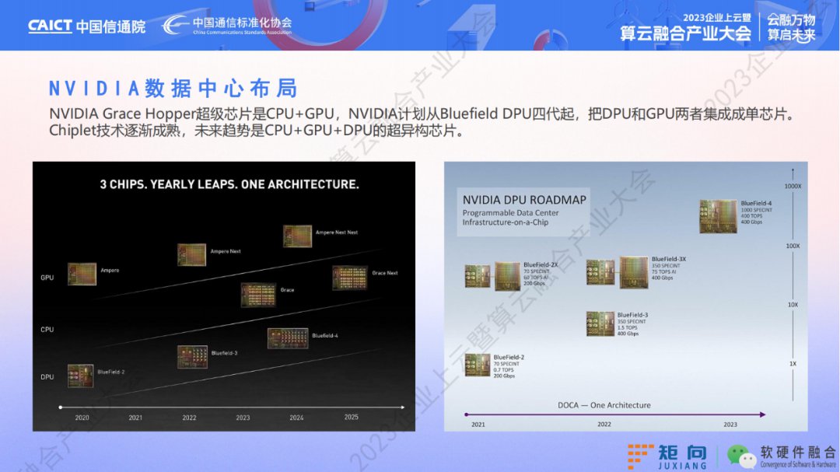This screenshot has width=840, height=472.
Task: Click year 2021 on the DPU roadmap axis
Action: click(478, 425)
